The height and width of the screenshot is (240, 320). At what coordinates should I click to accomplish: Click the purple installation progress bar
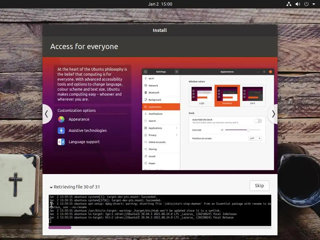click(x=60, y=227)
